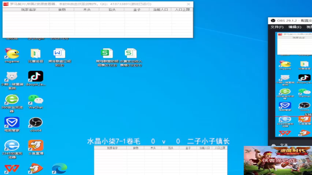Image resolution: width=312 pixels, height=175 pixels.
Task: Click the mini resource window in OBS preview
Action: 294,44
